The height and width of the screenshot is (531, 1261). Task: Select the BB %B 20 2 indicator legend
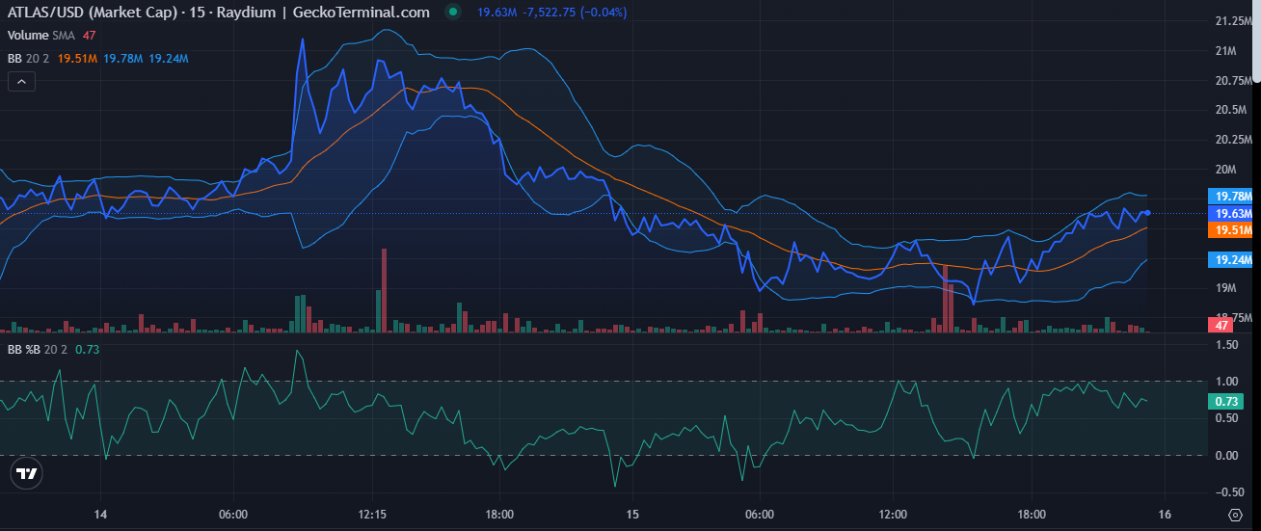37,349
